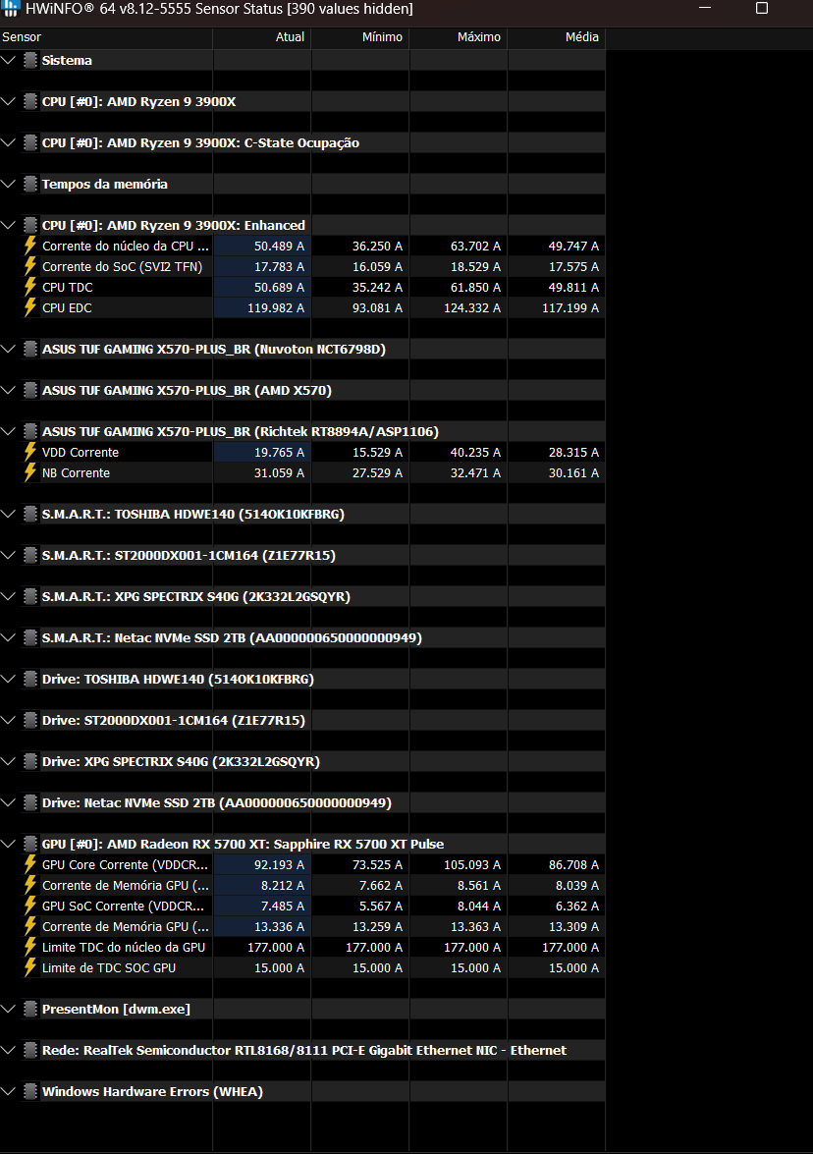
Task: Click the HWiNFO app icon in the title bar
Action: coord(10,8)
